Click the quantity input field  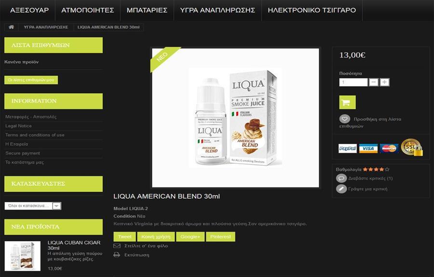click(353, 82)
